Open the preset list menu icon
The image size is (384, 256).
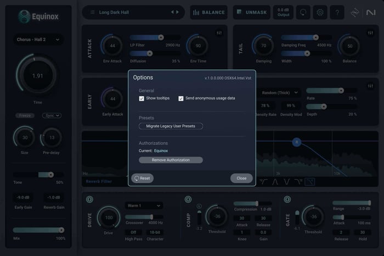(x=92, y=12)
